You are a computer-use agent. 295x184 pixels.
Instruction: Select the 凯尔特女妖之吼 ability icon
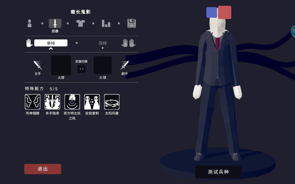coord(72,102)
